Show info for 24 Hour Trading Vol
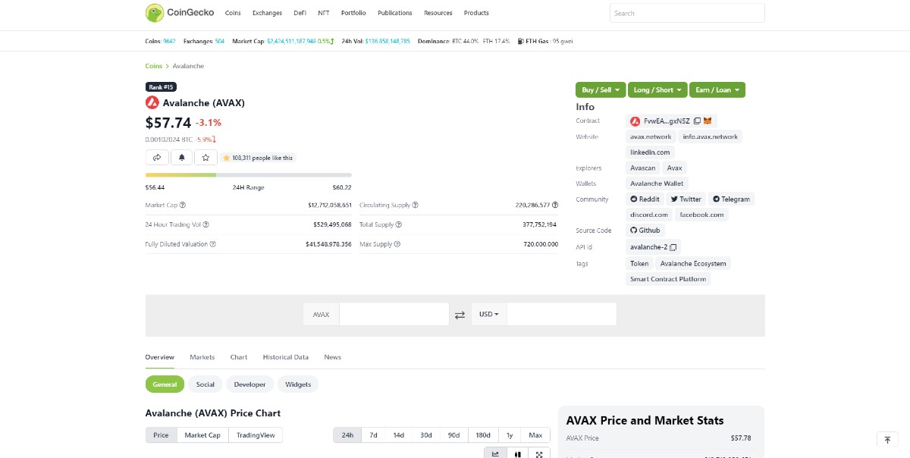 point(206,224)
